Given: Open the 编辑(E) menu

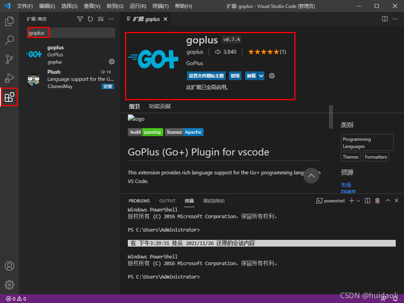Looking at the screenshot, I should [47, 6].
